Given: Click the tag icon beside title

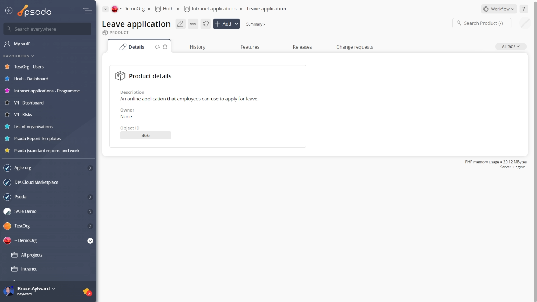Looking at the screenshot, I should point(206,24).
